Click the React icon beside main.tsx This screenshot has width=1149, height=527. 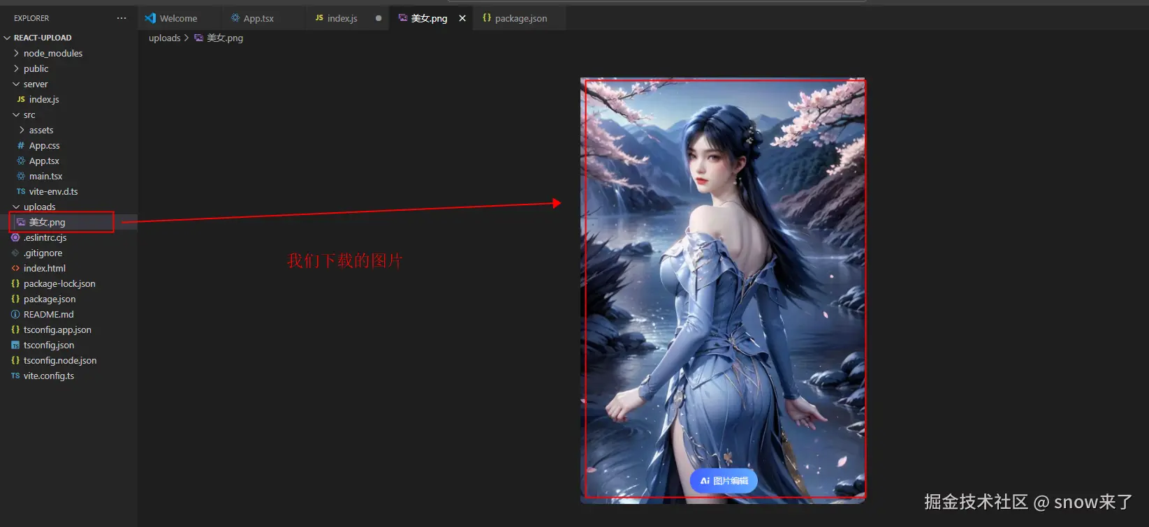tap(21, 176)
